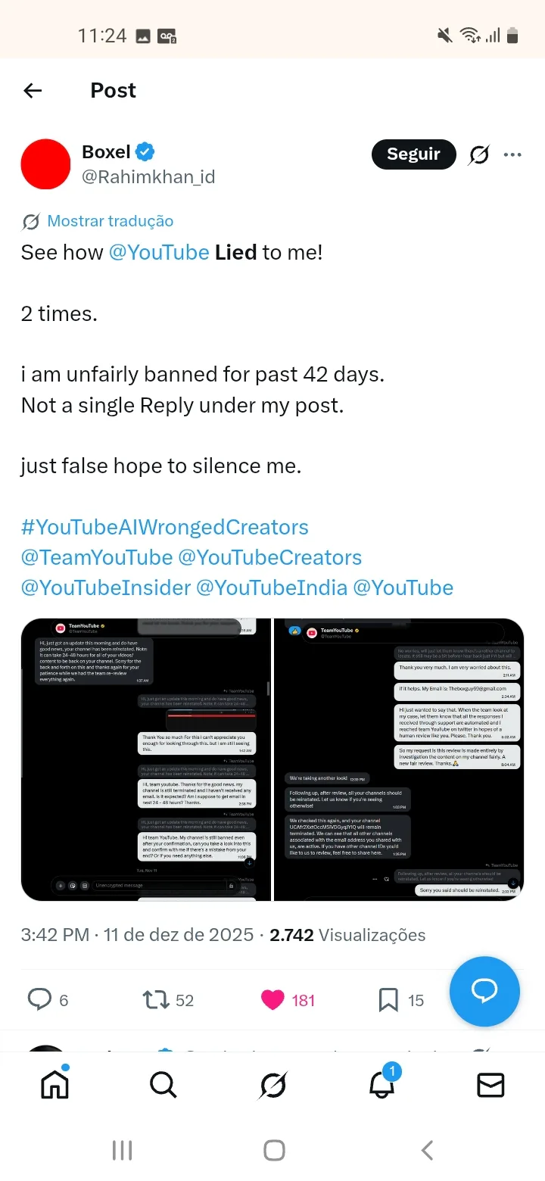Open the @TeamYouTube mention link
Viewport: 545px width, 1181px height.
[x=97, y=557]
